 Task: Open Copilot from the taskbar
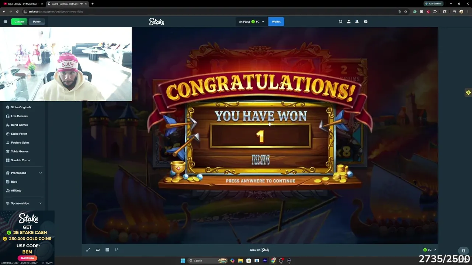(232, 261)
